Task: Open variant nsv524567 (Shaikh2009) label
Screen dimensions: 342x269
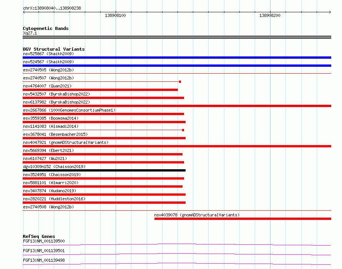Action: tap(48, 62)
